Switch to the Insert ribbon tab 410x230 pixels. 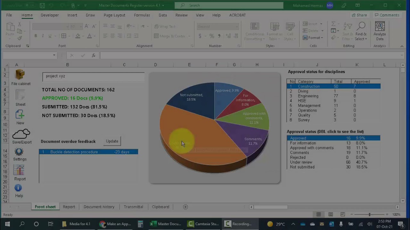(72, 15)
